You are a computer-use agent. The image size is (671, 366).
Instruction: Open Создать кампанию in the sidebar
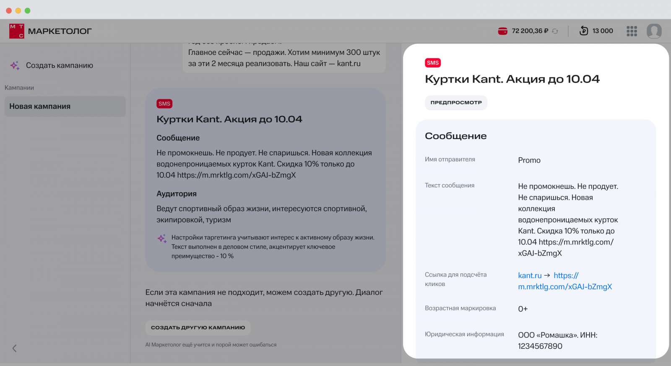point(59,65)
